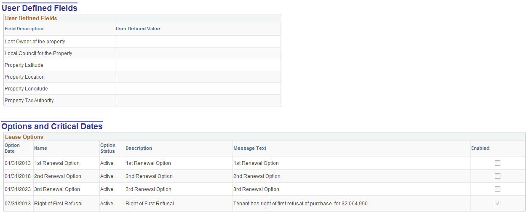This screenshot has width=529, height=215.
Task: Select the 07/31/2013 Right of First Refusal row
Action: [264, 204]
